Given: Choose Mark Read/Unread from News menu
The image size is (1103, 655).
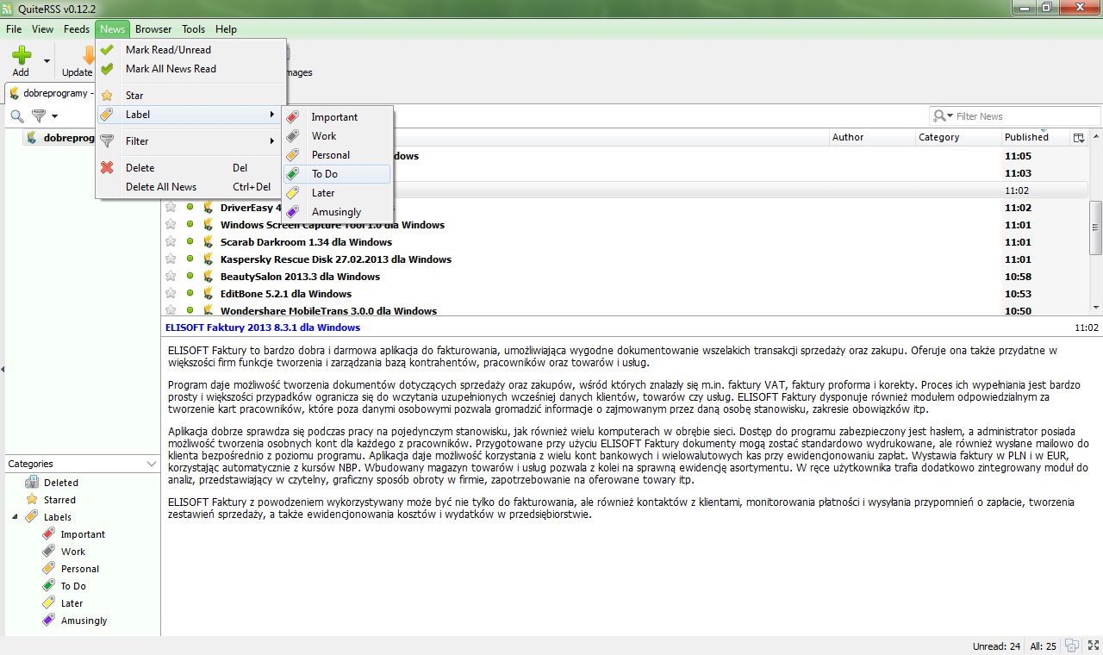Looking at the screenshot, I should pos(190,50).
